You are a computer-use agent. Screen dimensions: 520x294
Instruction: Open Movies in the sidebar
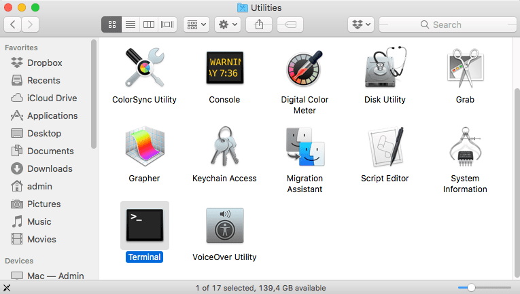point(33,239)
